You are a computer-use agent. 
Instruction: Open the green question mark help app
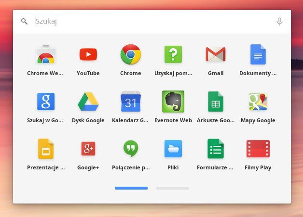173,54
